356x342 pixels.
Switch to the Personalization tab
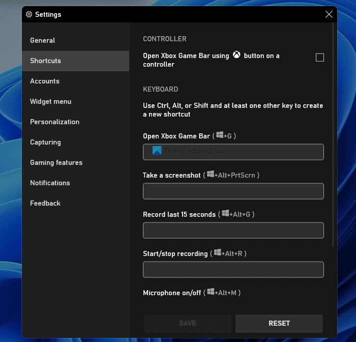(x=76, y=122)
